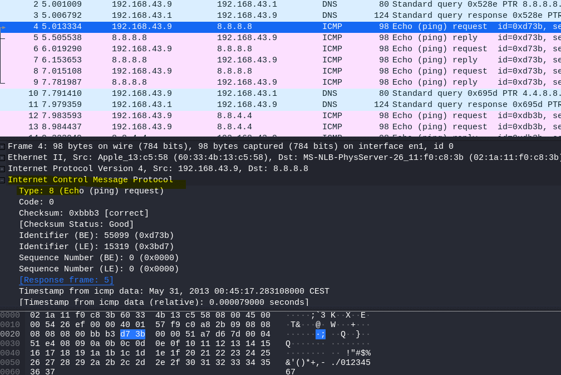Screen dimensions: 561x375
Task: Follow the Response frame: 5 link
Action: click(x=66, y=280)
